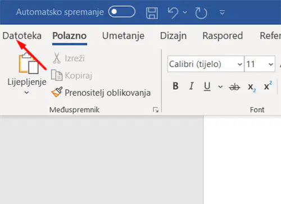The width and height of the screenshot is (281, 204).
Task: Apply Subscript formatting
Action: pos(252,87)
